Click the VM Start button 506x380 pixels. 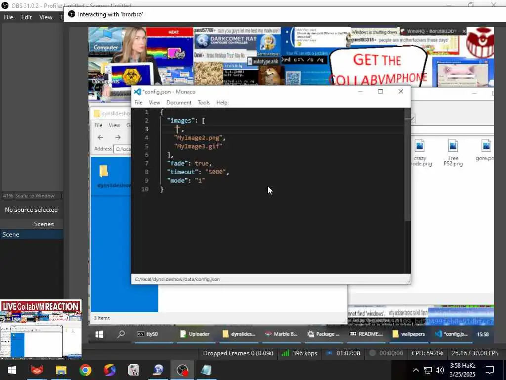point(99,334)
